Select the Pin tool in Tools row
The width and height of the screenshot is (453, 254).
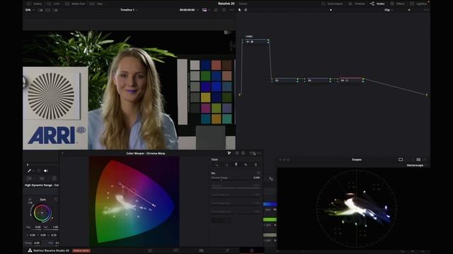(236, 164)
